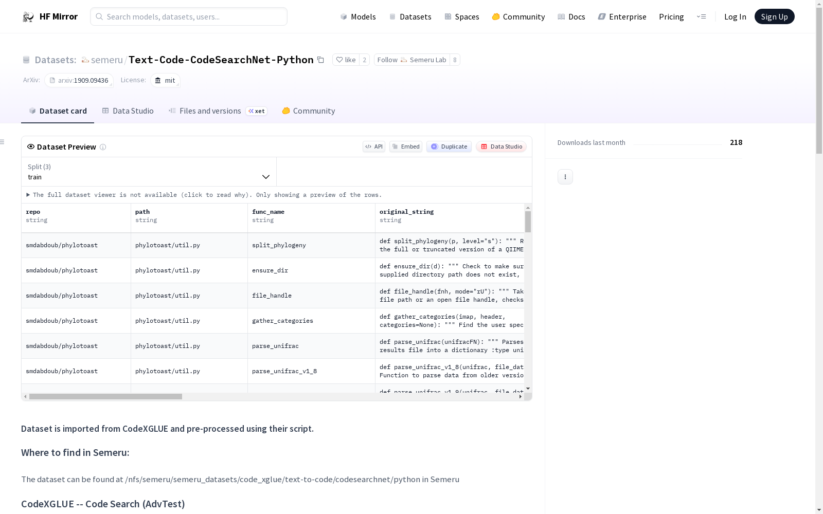Open the navigation more-options list icon
Viewport: 823px width, 514px height.
tap(701, 16)
